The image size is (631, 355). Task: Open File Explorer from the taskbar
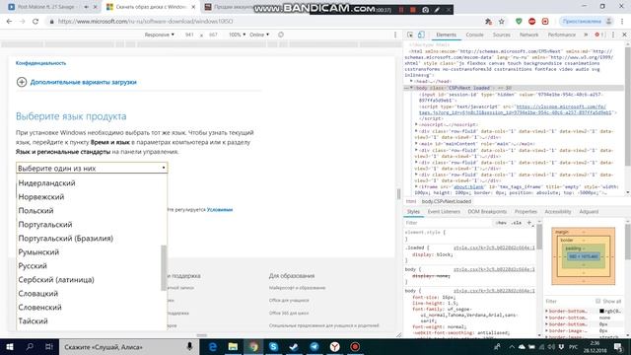pos(233,347)
